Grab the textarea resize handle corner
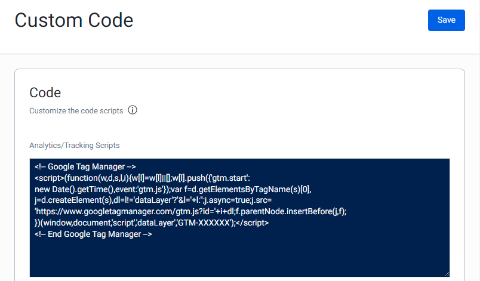 point(447,274)
